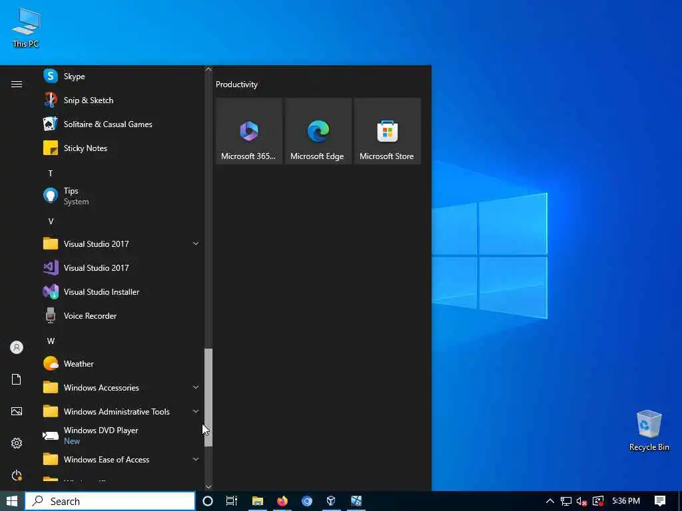Expand Windows Ease of Access chevron

pos(196,459)
